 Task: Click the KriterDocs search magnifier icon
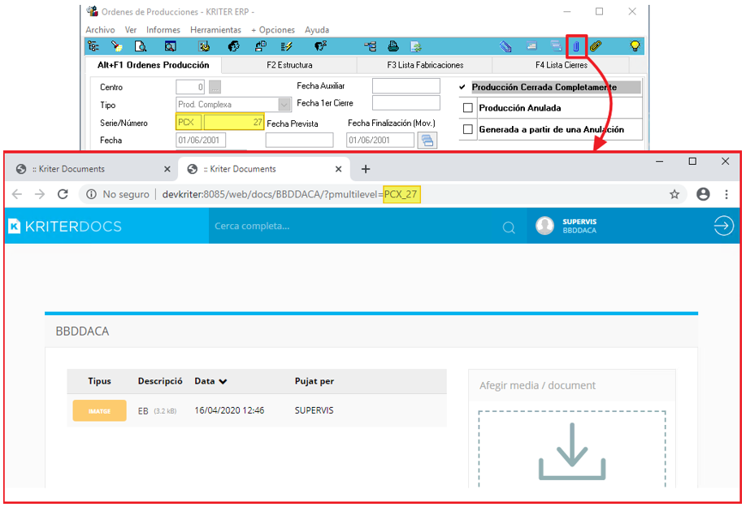point(509,227)
